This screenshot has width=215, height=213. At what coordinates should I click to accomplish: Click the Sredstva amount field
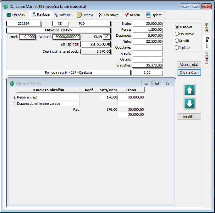(x=147, y=65)
